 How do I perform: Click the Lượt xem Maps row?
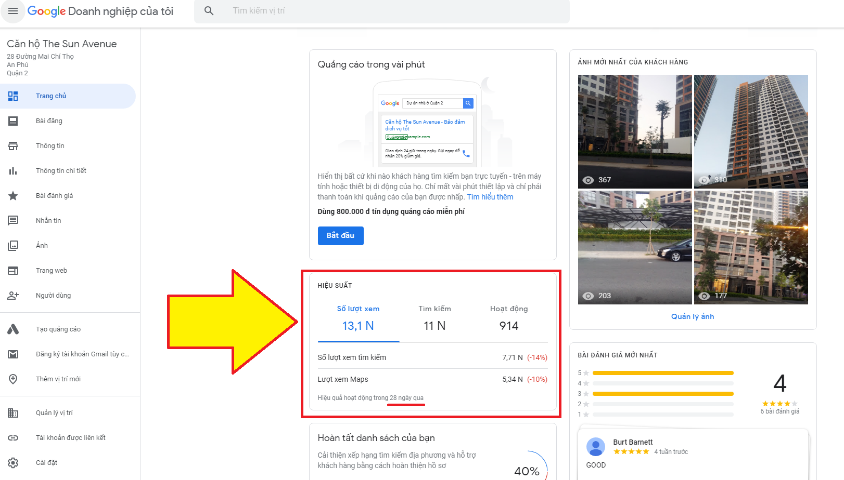tap(432, 379)
